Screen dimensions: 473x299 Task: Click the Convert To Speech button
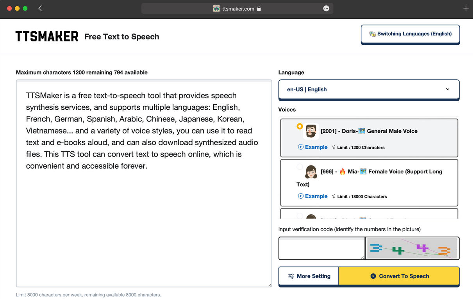399,276
